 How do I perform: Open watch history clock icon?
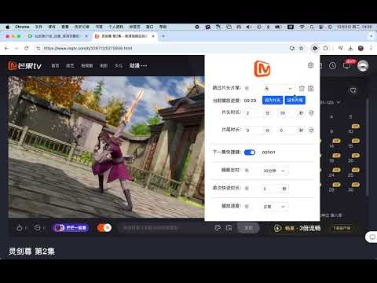[332, 65]
